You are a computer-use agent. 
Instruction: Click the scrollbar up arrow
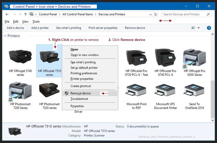213,34
